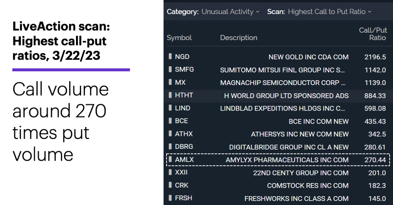Click the marker icon beside BCE
This screenshot has width=393, height=205.
click(x=170, y=121)
